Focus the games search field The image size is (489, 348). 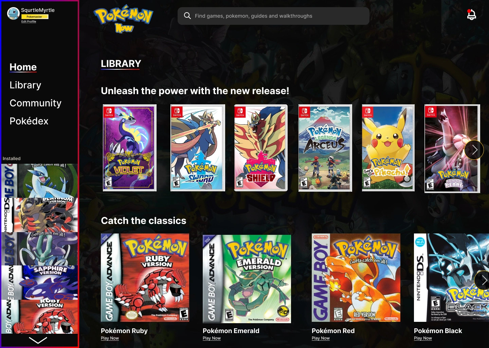pos(273,16)
